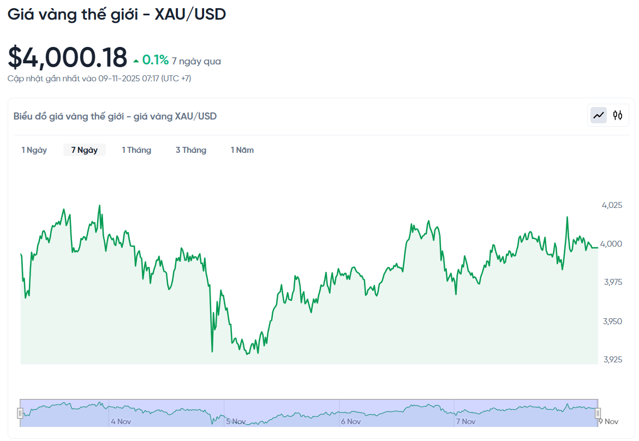Click the left handle of the range slider
This screenshot has height=441, width=639.
[x=21, y=413]
